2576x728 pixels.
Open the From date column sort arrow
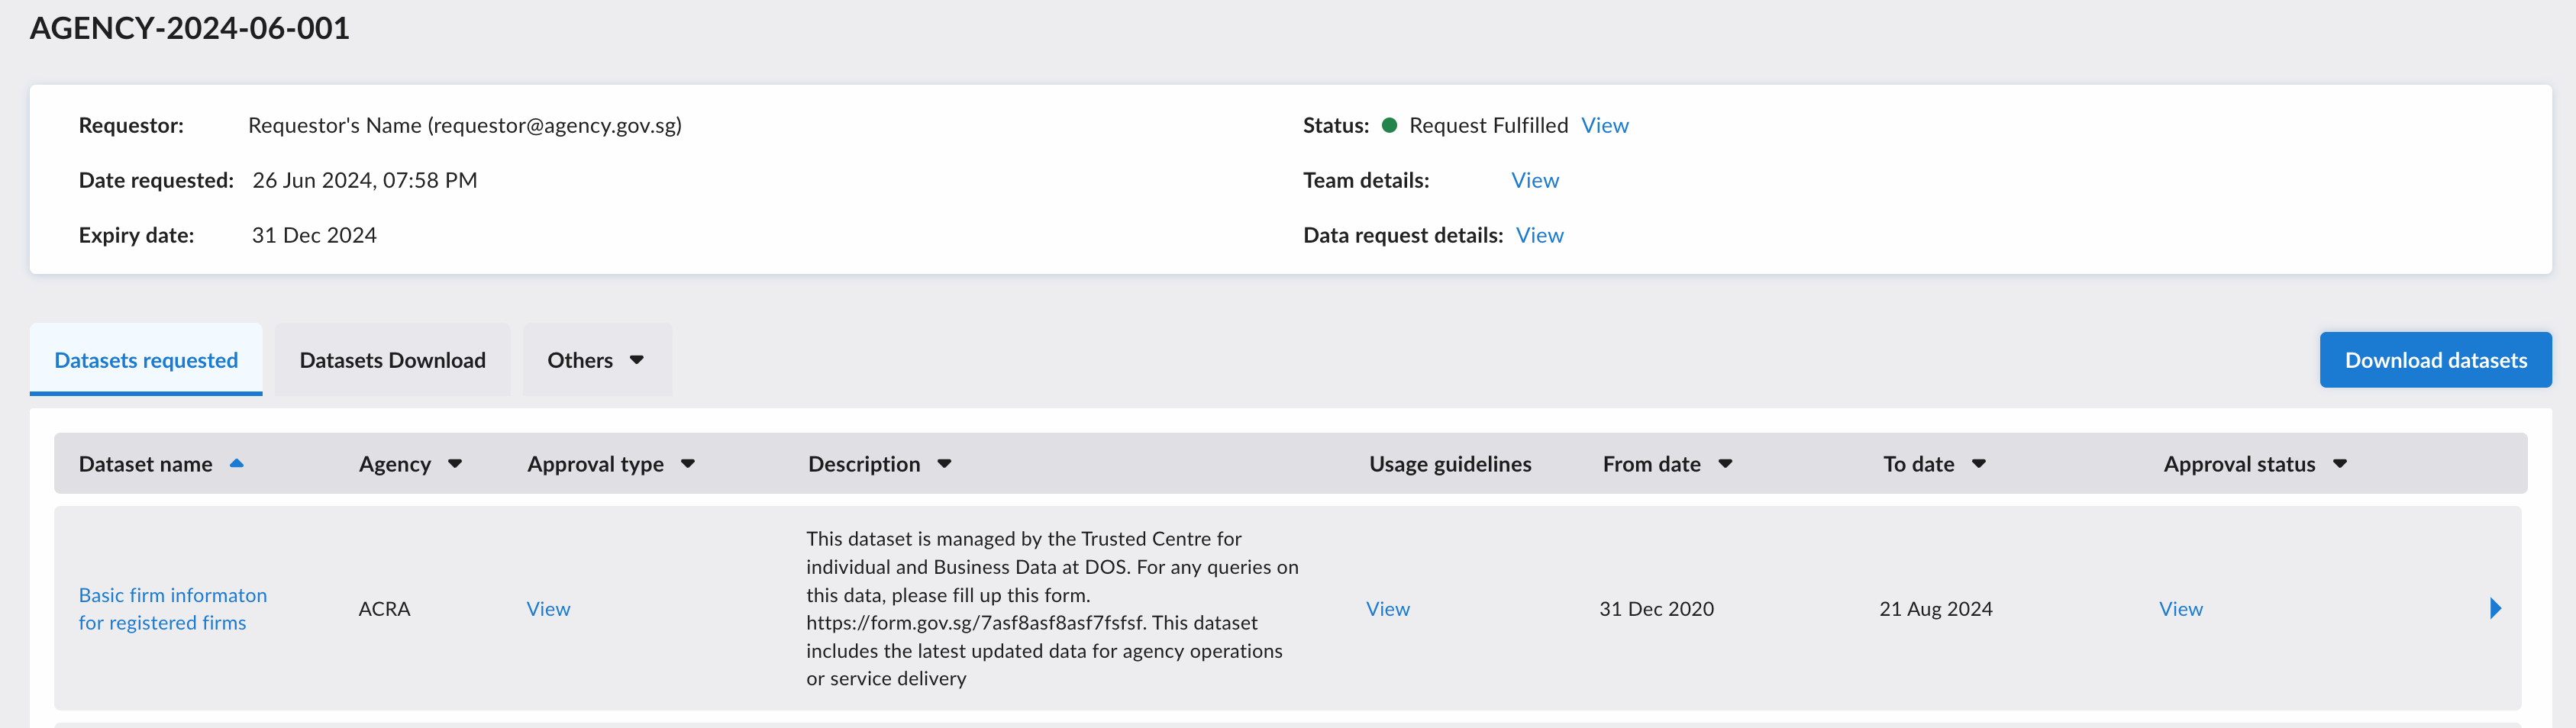click(1725, 464)
